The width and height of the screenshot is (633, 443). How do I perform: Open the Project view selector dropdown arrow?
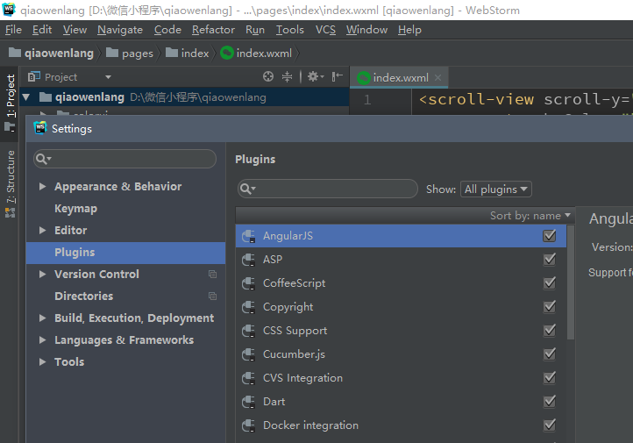click(108, 76)
